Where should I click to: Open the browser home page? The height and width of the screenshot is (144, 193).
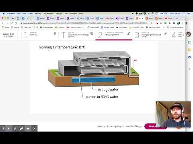point(16,23)
